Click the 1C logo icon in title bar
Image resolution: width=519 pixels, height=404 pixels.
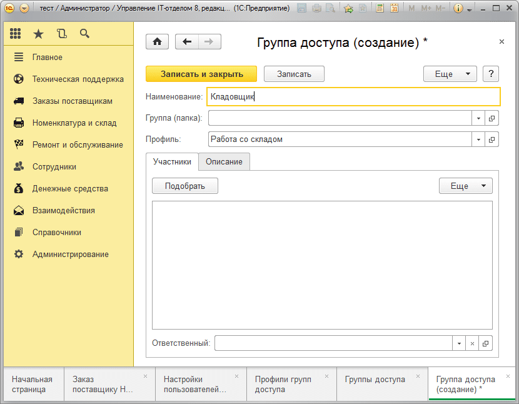9,8
